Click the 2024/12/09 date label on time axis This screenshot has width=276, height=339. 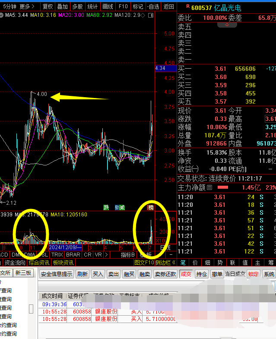click(x=65, y=247)
